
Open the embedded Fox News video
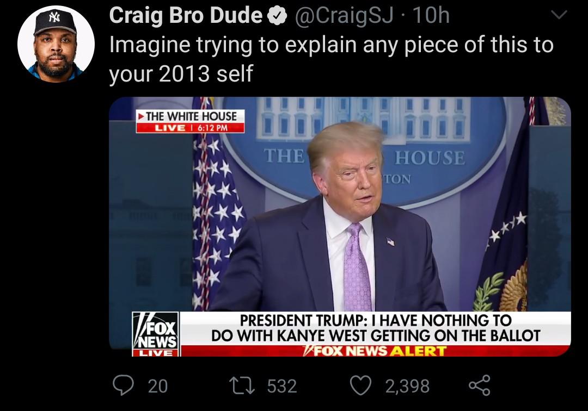[x=340, y=227]
